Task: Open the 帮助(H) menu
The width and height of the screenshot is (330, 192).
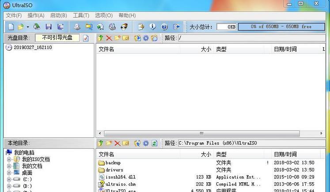Action: tap(127, 15)
